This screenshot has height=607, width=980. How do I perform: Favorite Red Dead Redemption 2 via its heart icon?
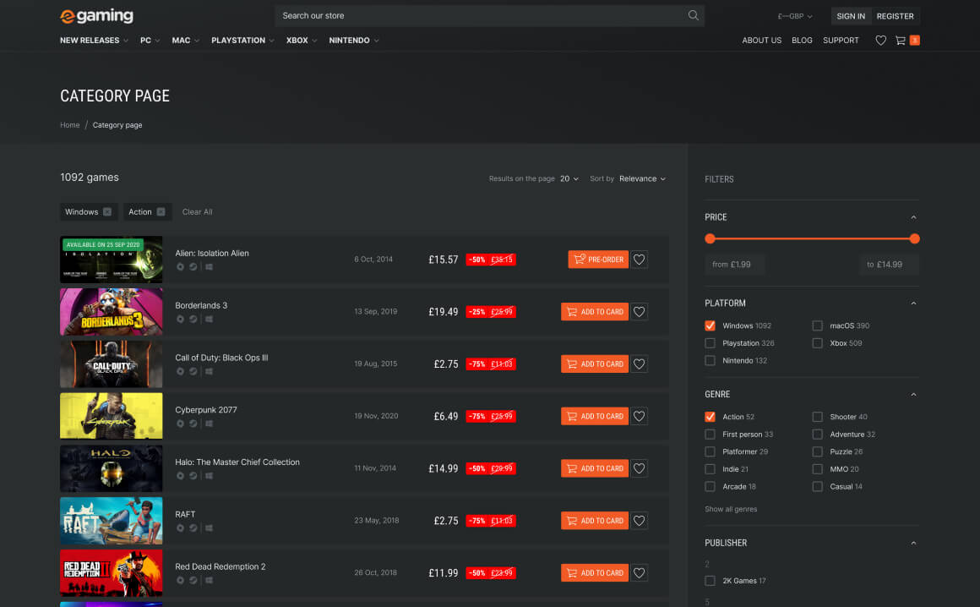pos(639,572)
